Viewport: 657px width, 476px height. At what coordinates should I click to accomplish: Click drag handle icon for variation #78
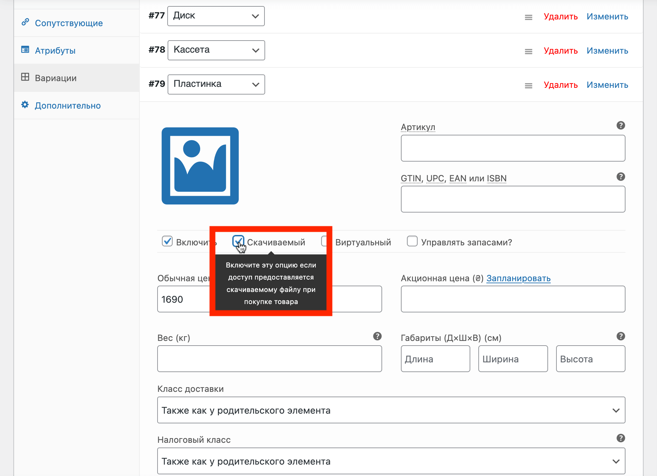point(529,52)
